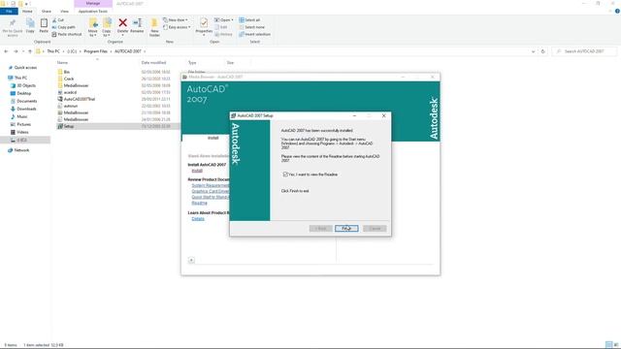Screen dimensions: 621x349
Task: Go up one folder level arrow
Action: [x=30, y=51]
